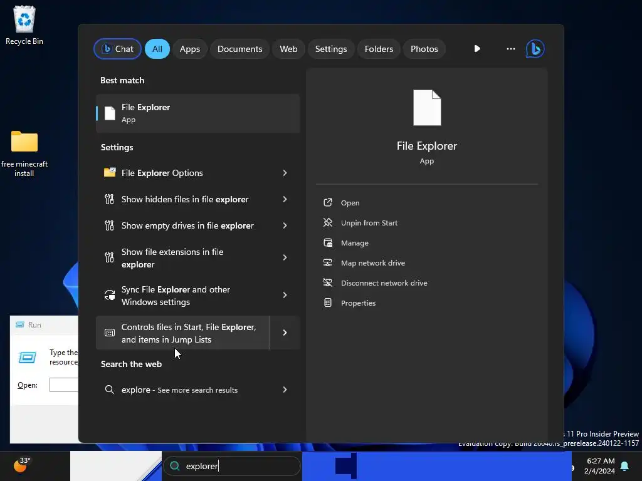Click Map network drive
The height and width of the screenshot is (481, 642).
click(x=372, y=263)
